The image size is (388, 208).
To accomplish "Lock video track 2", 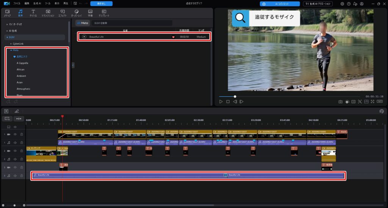I will click(x=22, y=151).
